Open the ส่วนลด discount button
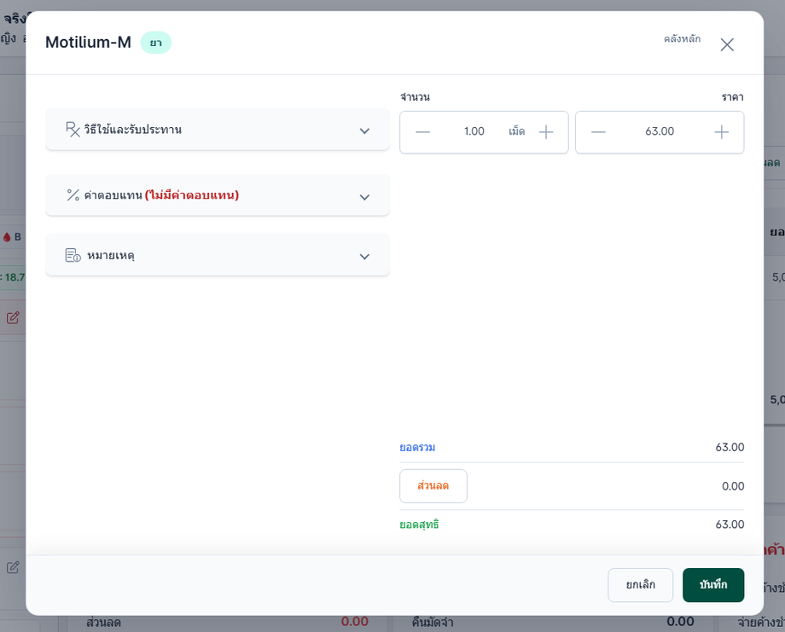Image resolution: width=785 pixels, height=632 pixels. [x=433, y=486]
